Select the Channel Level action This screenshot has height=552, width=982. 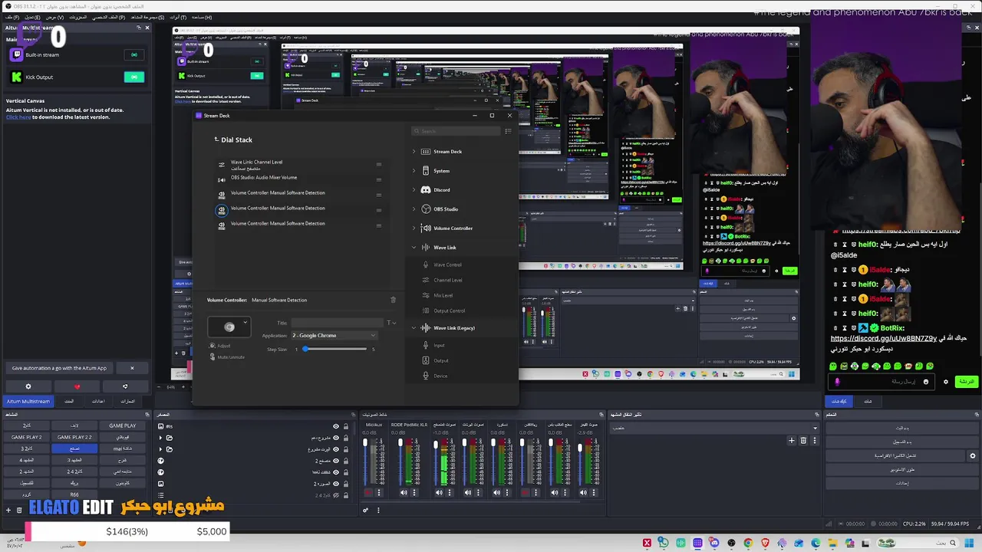point(448,281)
